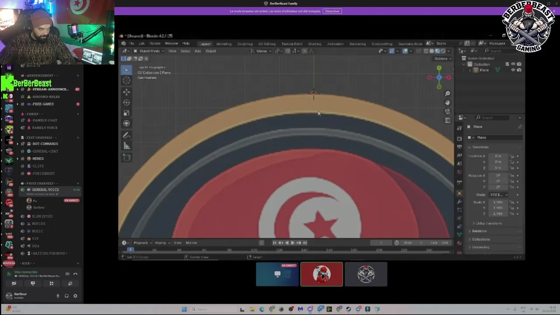Click the viewport zoom magnifier icon
560x315 pixels.
coord(448,94)
